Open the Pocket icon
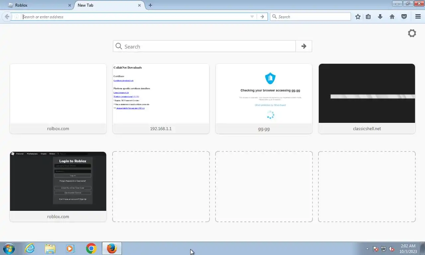This screenshot has height=255, width=425. 404,17
